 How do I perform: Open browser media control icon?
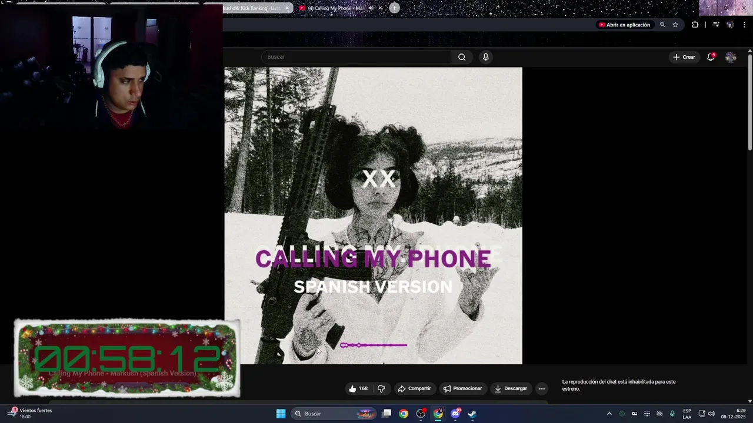(716, 25)
